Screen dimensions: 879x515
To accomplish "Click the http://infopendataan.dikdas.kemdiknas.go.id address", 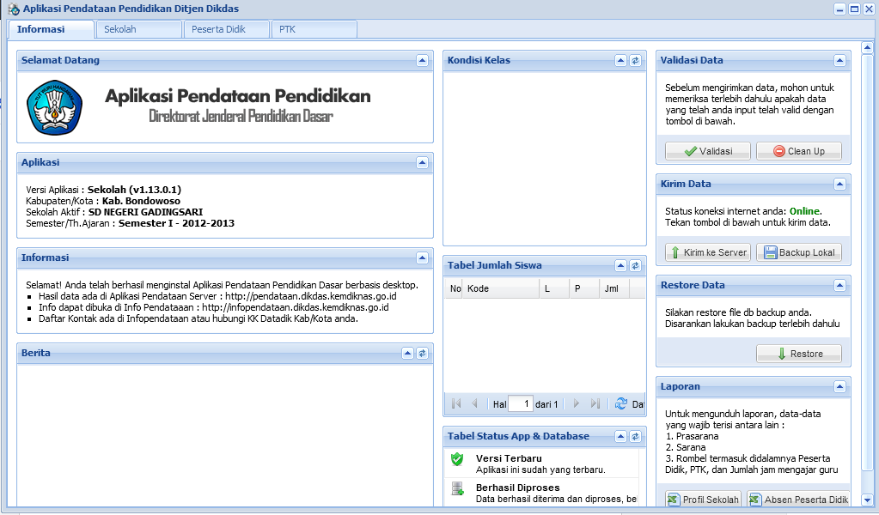I will 296,307.
